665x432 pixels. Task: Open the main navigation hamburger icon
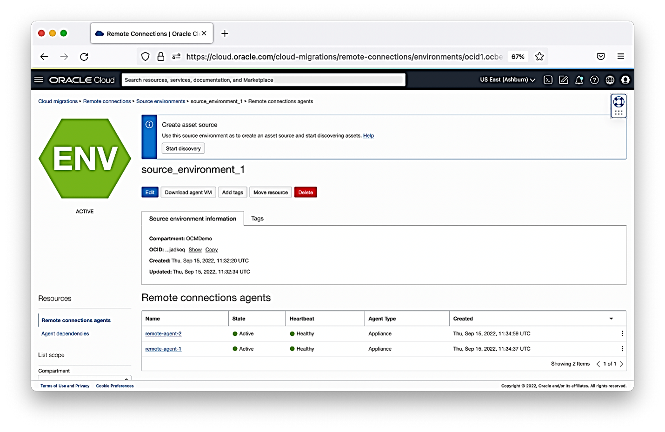(39, 79)
